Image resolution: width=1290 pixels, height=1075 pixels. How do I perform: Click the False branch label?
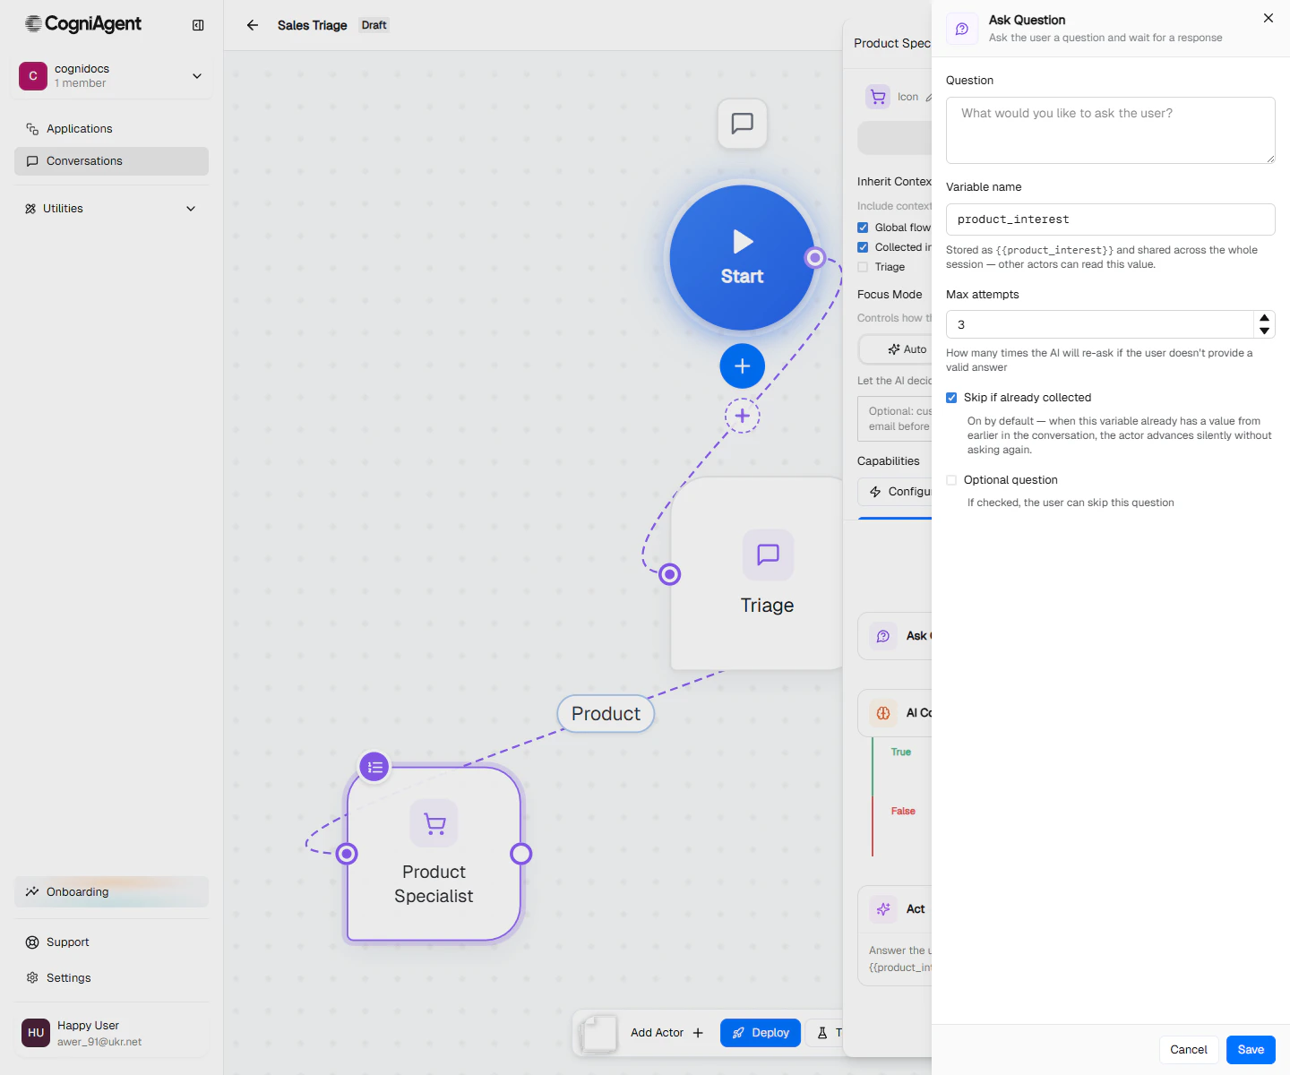coord(903,812)
